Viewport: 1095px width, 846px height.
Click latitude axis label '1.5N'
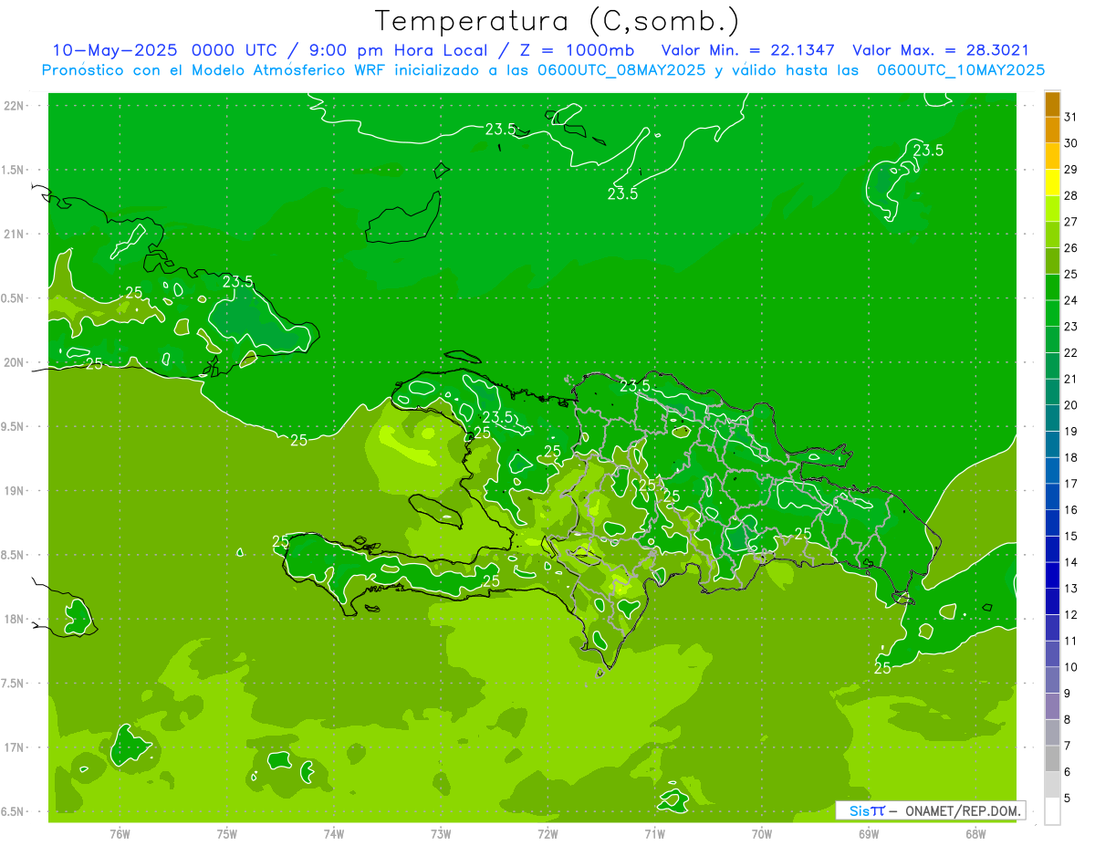pyautogui.click(x=14, y=170)
